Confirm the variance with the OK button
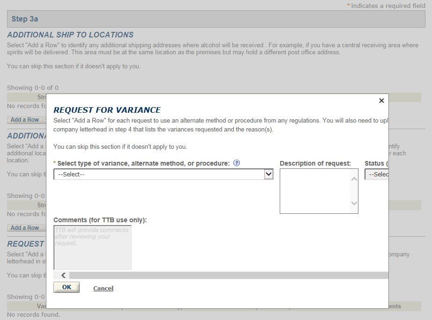 (x=67, y=287)
